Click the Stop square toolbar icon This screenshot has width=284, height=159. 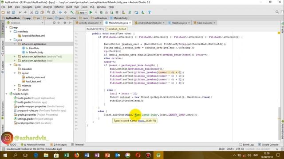117,12
